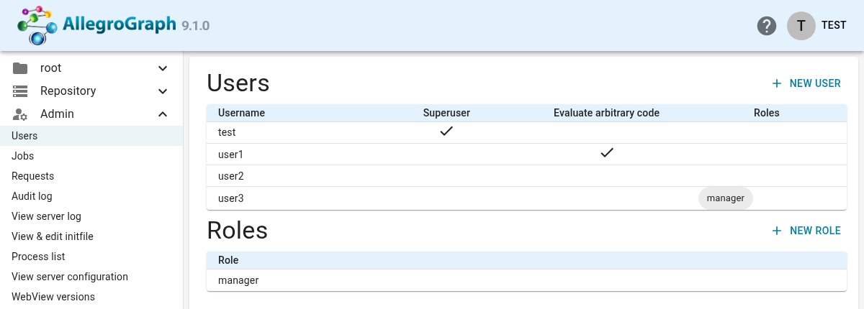This screenshot has width=864, height=309.
Task: Open user 'user1' row
Action: click(526, 154)
